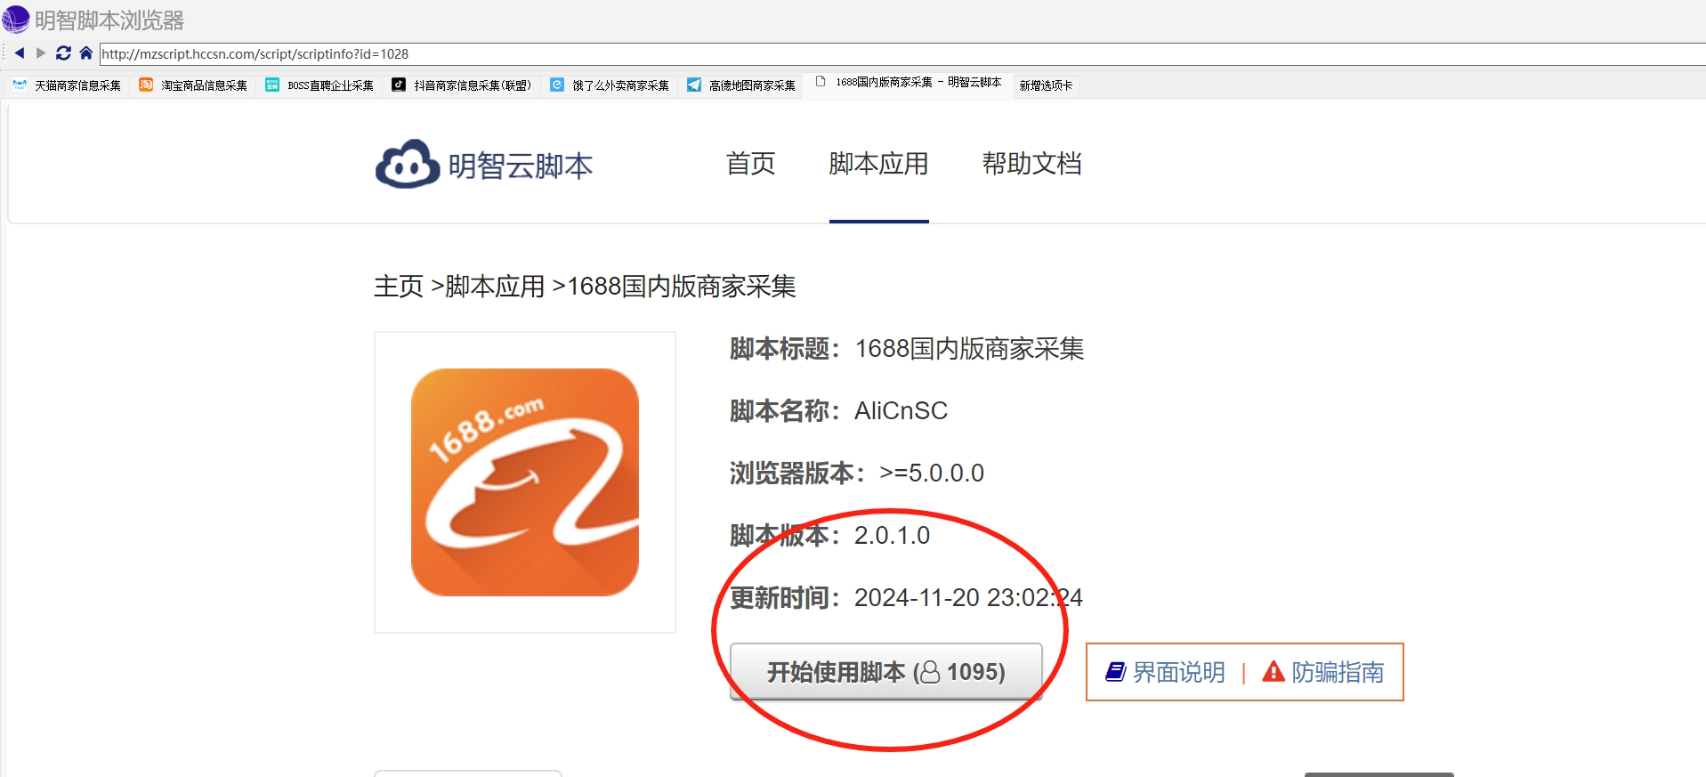Viewport: 1706px width, 777px height.
Task: Open the 新增选项卡 new tab
Action: click(x=1046, y=85)
